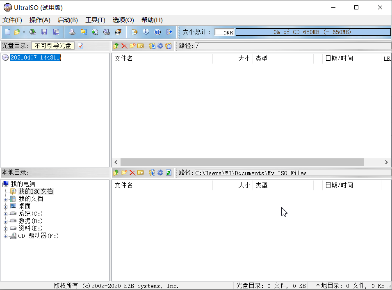The width and height of the screenshot is (392, 290).
Task: Sort local files by 文件名 column header
Action: coord(162,185)
